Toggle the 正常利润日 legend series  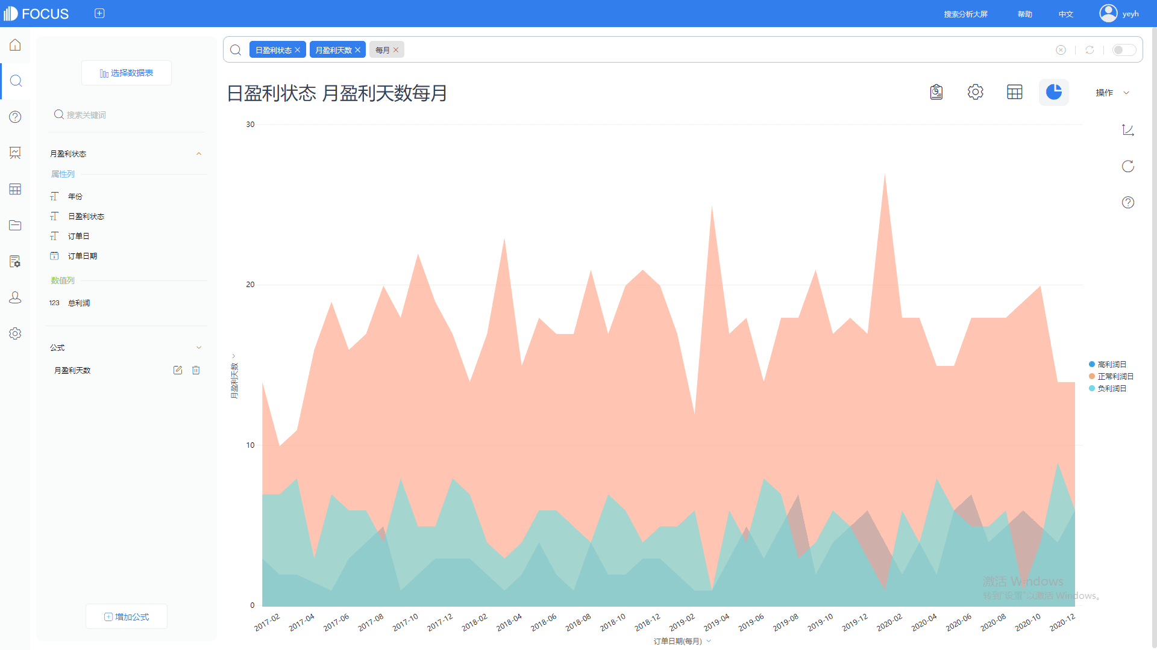coord(1111,377)
